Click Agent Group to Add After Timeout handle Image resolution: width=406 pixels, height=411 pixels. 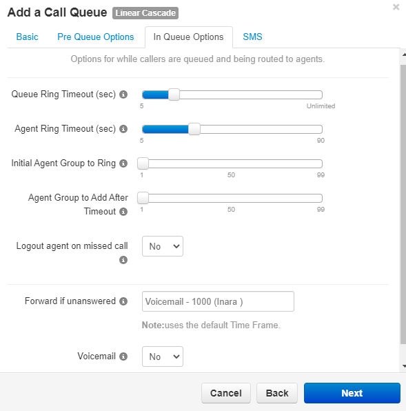pos(143,198)
